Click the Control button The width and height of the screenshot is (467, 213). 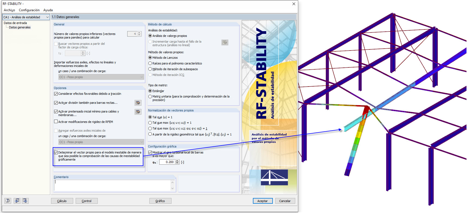tap(87, 201)
